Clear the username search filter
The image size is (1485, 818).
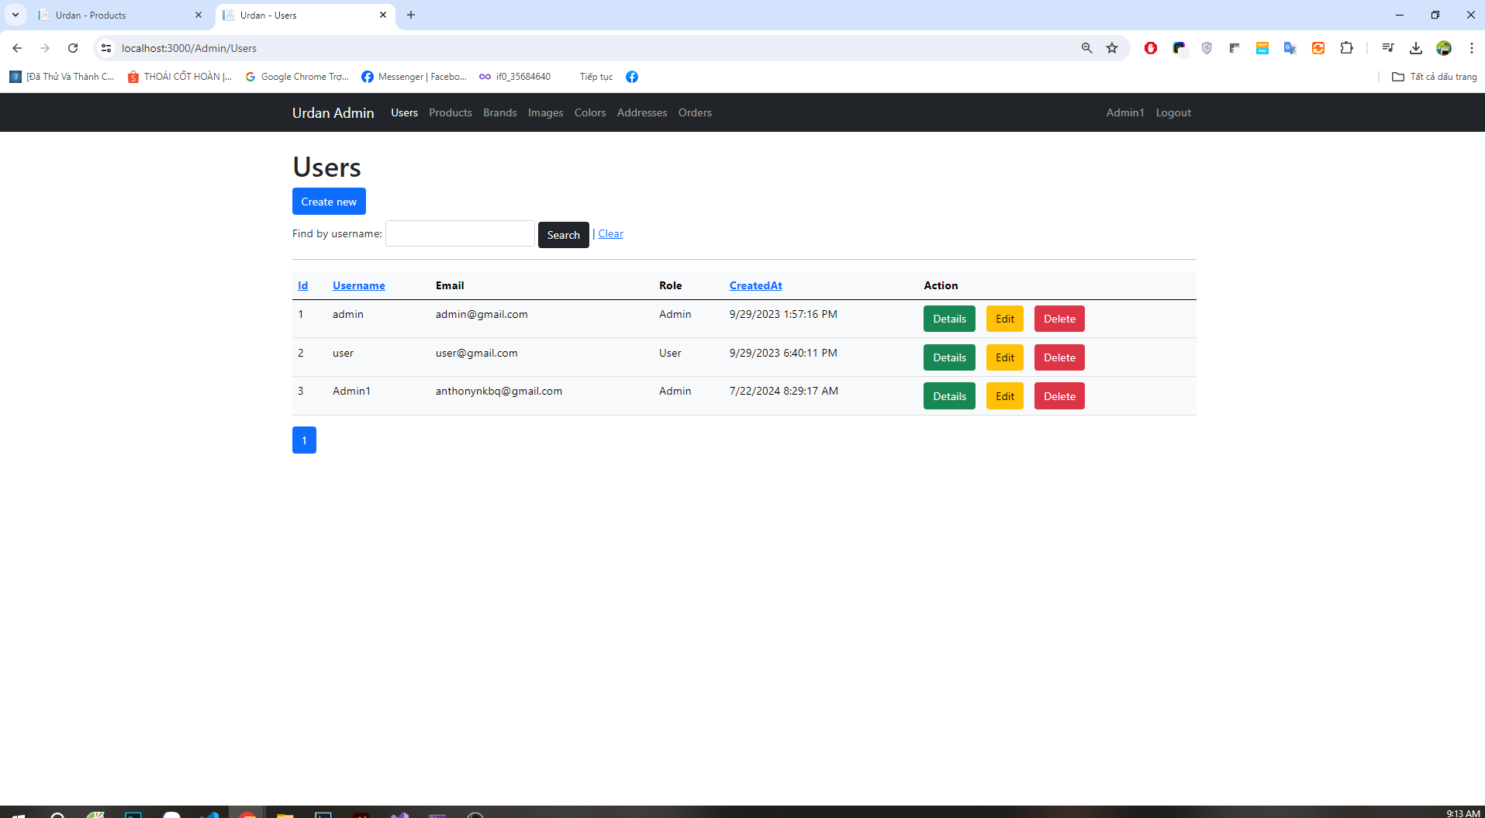click(x=610, y=233)
